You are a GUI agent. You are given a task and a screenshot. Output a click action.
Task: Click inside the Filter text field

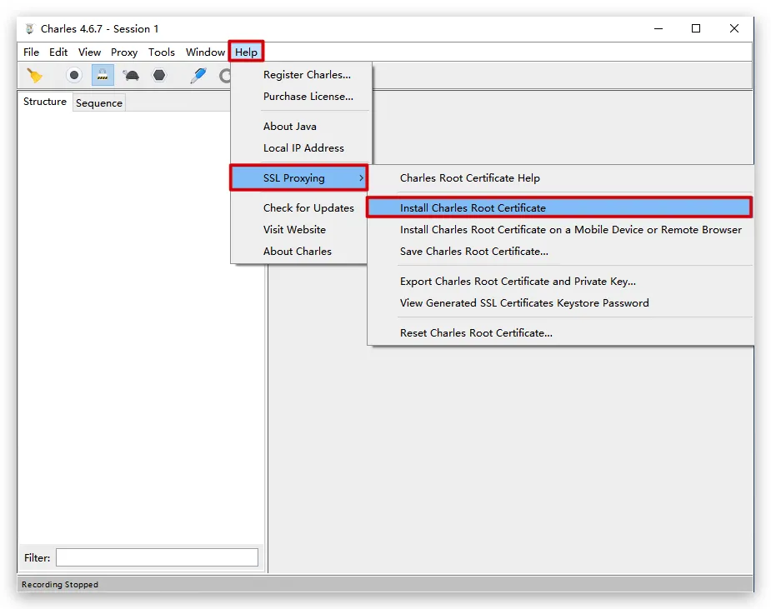click(157, 557)
